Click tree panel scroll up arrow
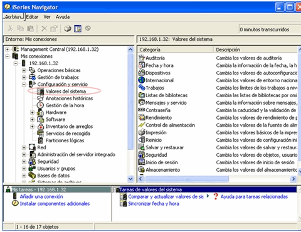Image resolution: width=301 pixels, height=232 pixels. (130, 50)
